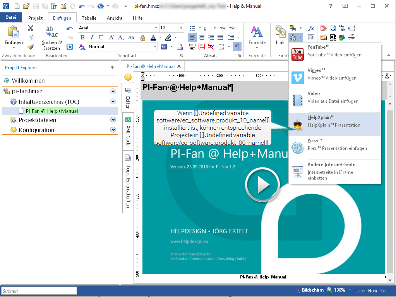Click the fx variable icon
Image resolution: width=396 pixels, height=297 pixels.
[311, 28]
